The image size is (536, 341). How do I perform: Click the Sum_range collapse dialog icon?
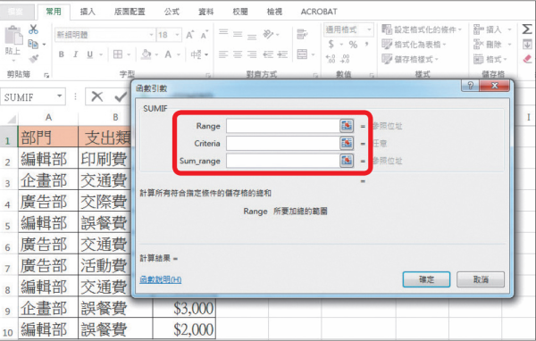(x=347, y=161)
